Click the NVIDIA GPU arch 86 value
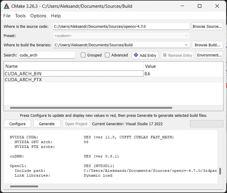The image size is (227, 193). tap(86, 142)
